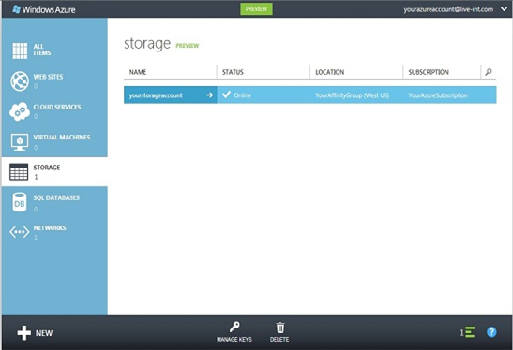Click DELETE label in bottom bar
The height and width of the screenshot is (350, 513).
pos(279,340)
